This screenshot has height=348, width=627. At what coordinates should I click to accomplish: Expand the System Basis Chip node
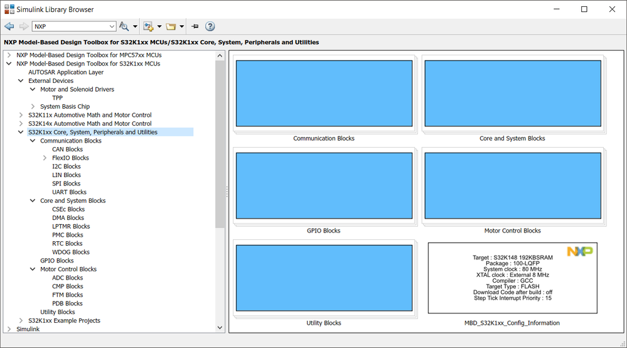tap(33, 106)
